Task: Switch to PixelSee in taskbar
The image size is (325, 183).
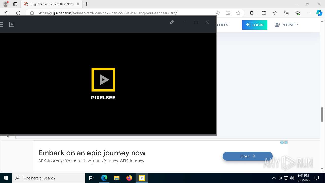Action: click(142, 178)
